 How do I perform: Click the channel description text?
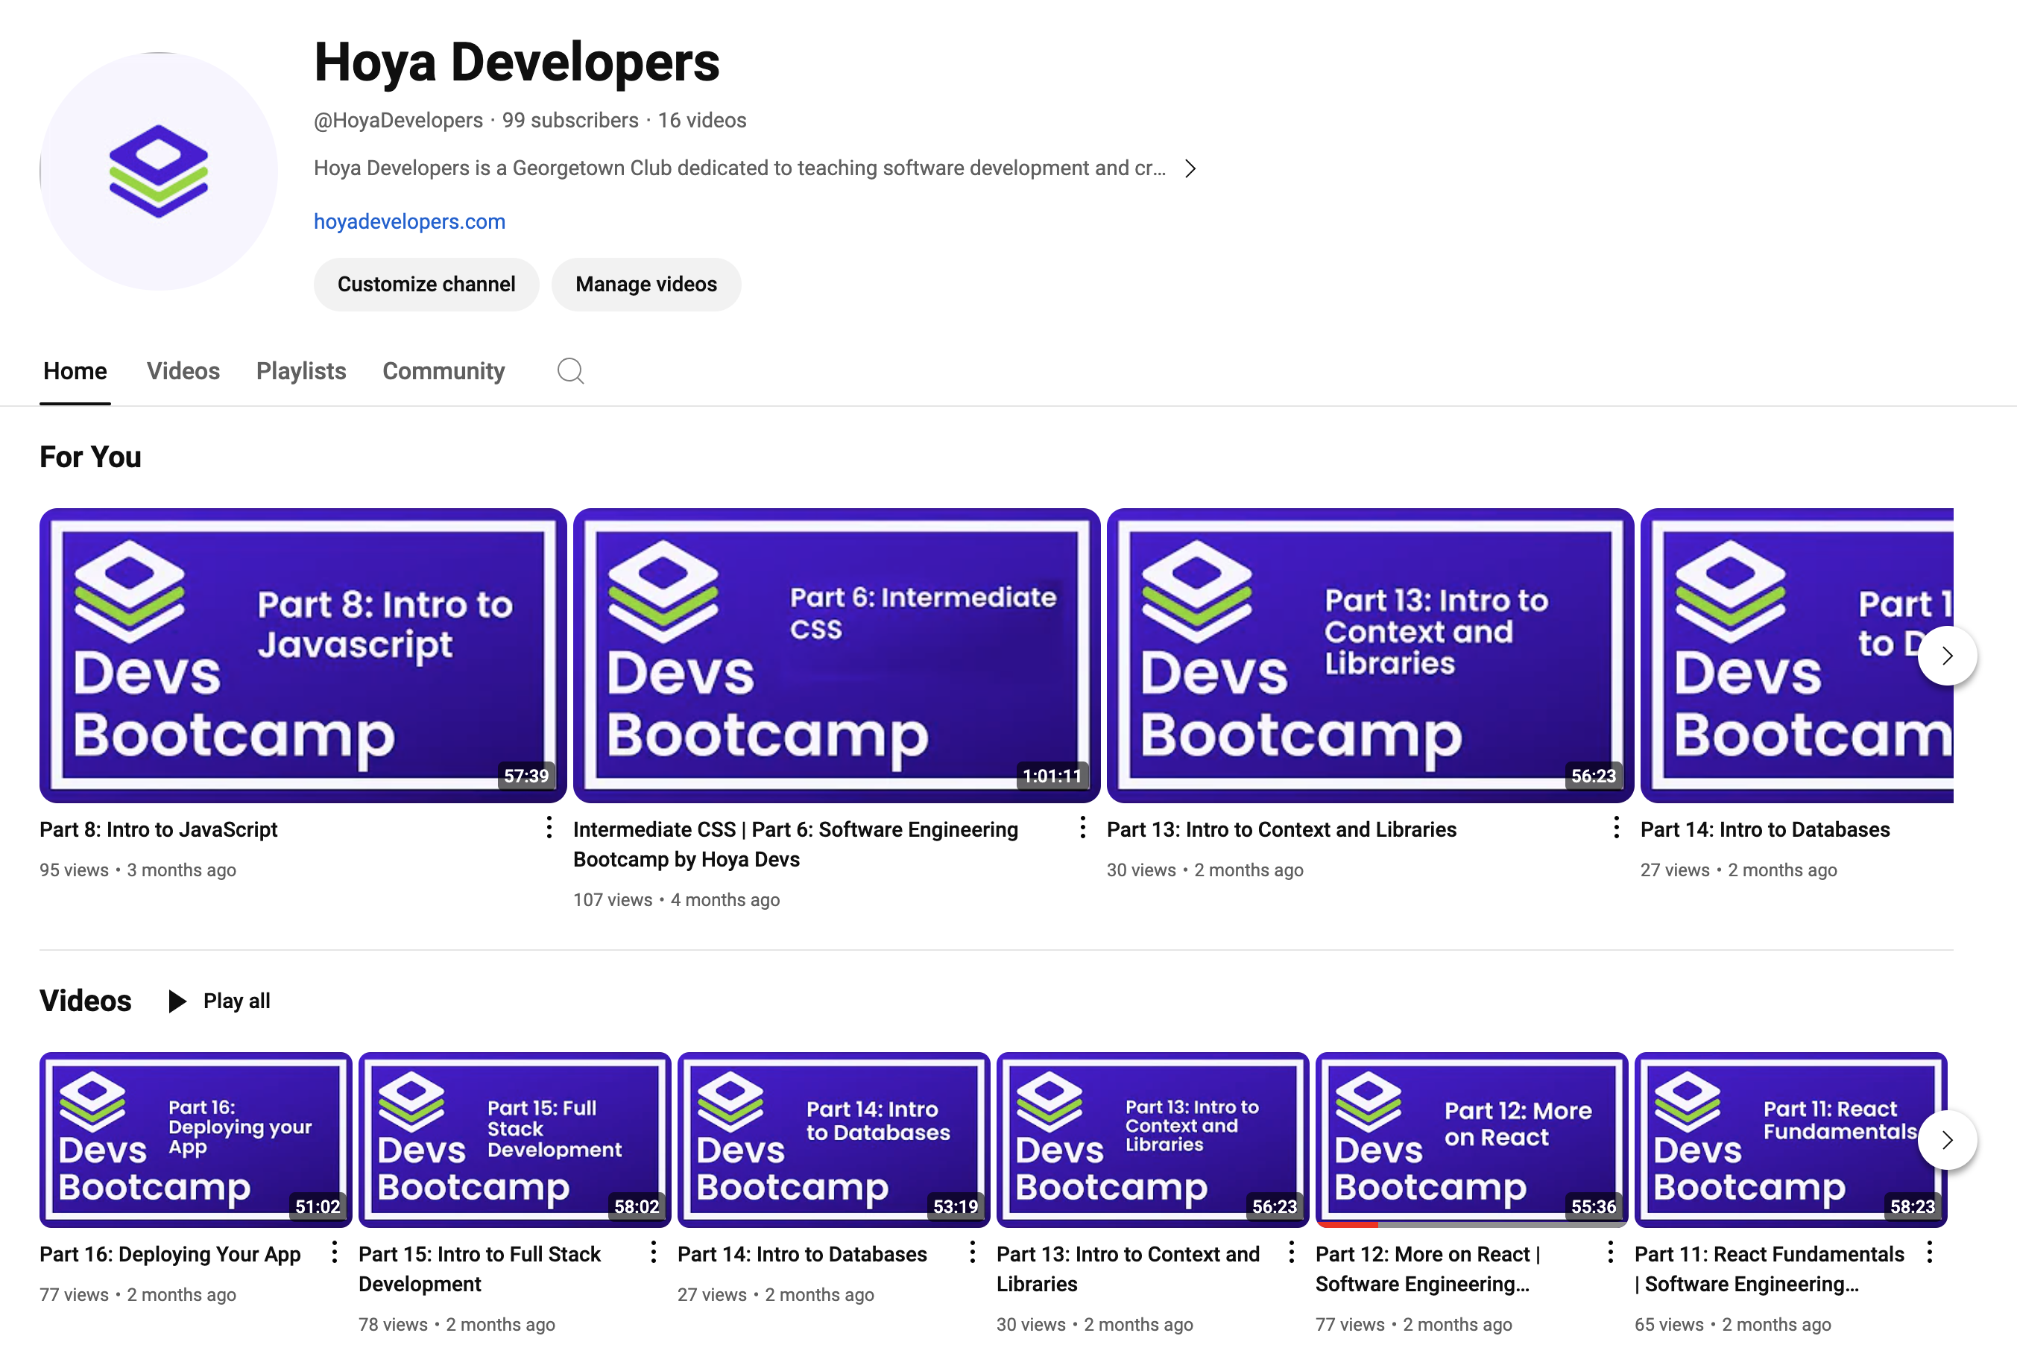click(x=739, y=168)
